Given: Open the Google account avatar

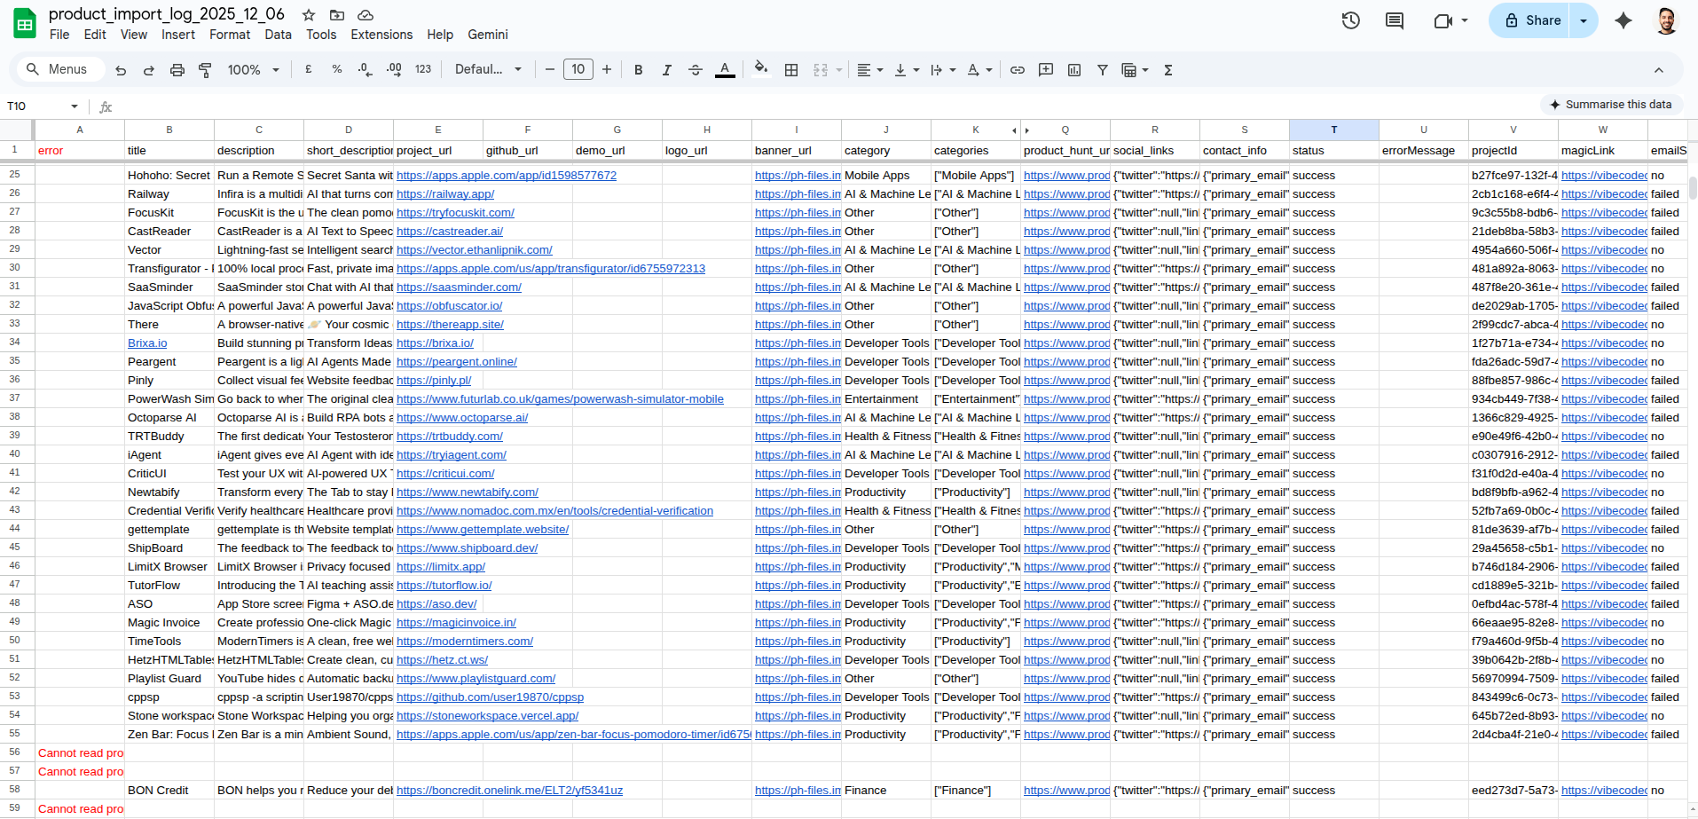Looking at the screenshot, I should coord(1666,20).
